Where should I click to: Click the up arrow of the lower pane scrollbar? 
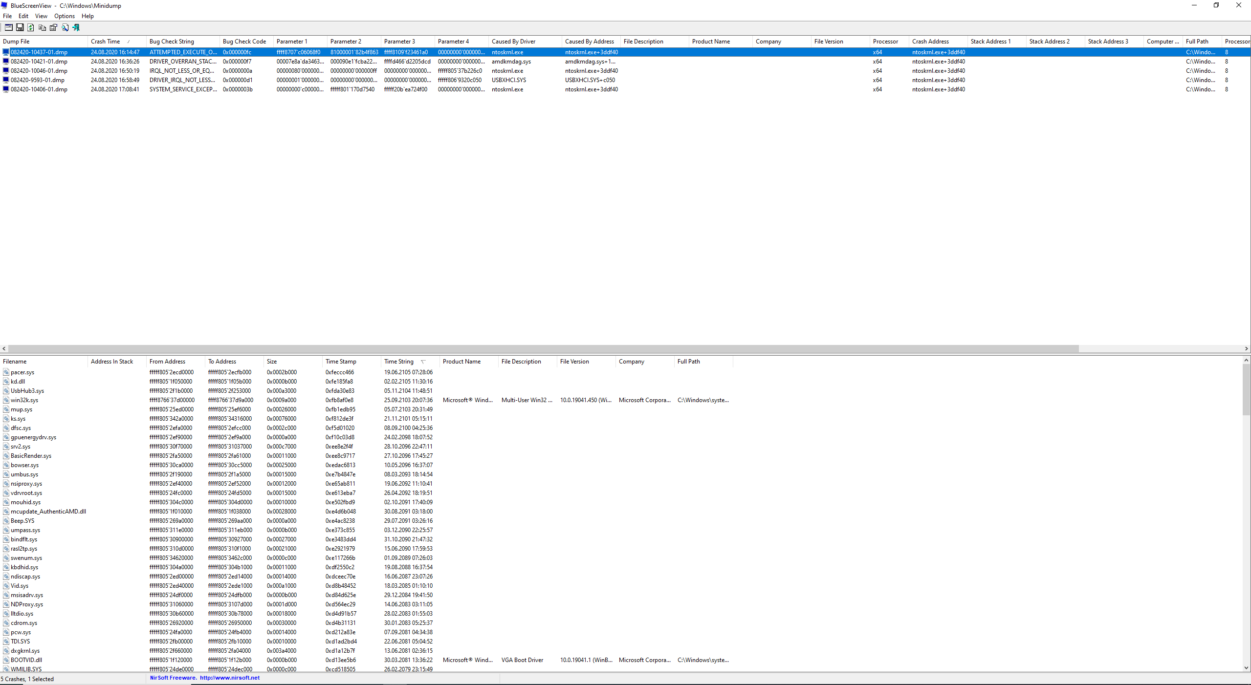1246,360
